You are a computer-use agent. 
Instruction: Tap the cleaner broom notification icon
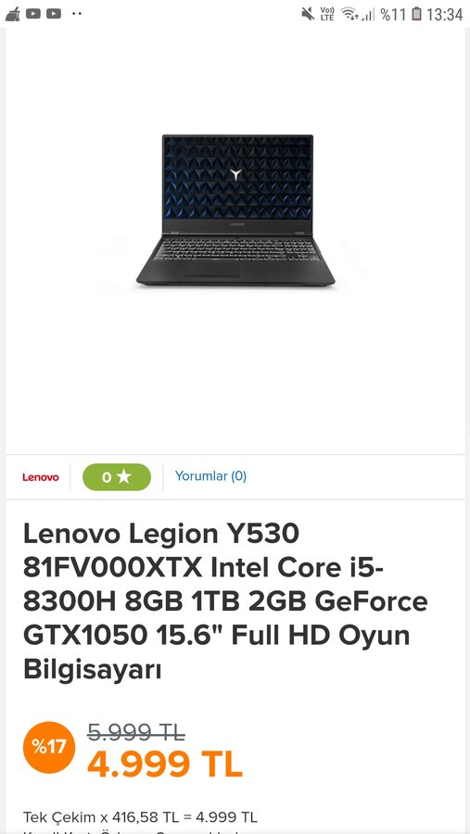pos(12,14)
